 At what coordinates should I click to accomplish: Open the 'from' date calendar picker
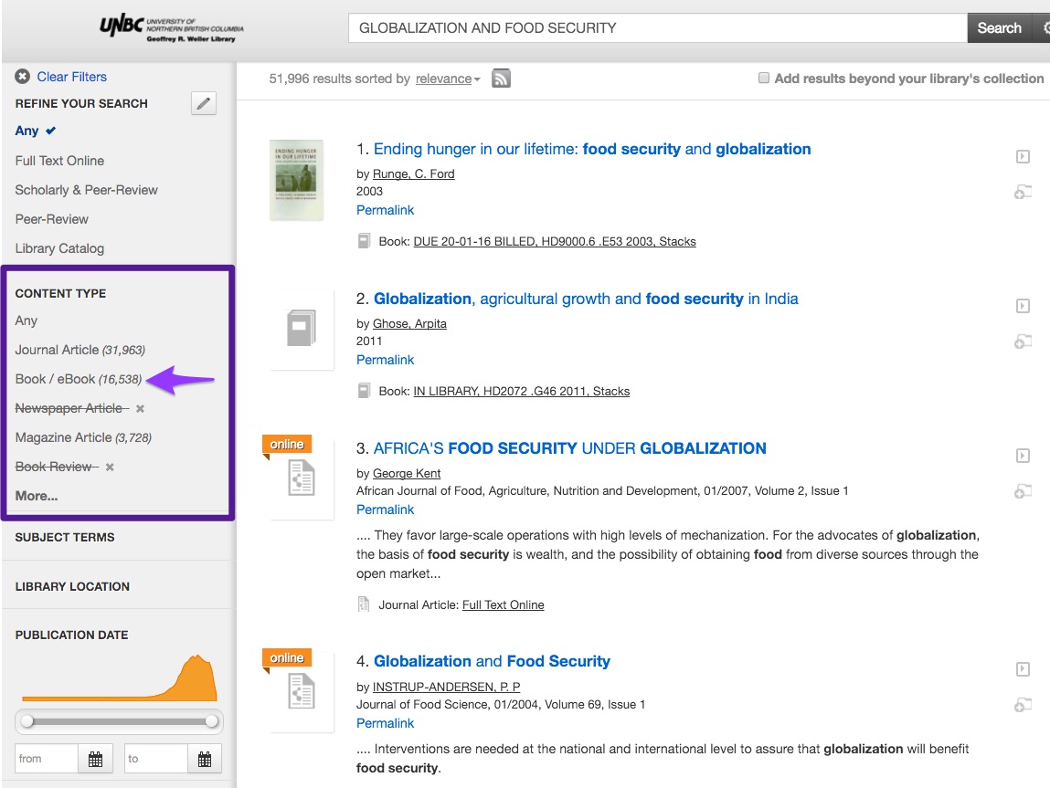click(95, 759)
